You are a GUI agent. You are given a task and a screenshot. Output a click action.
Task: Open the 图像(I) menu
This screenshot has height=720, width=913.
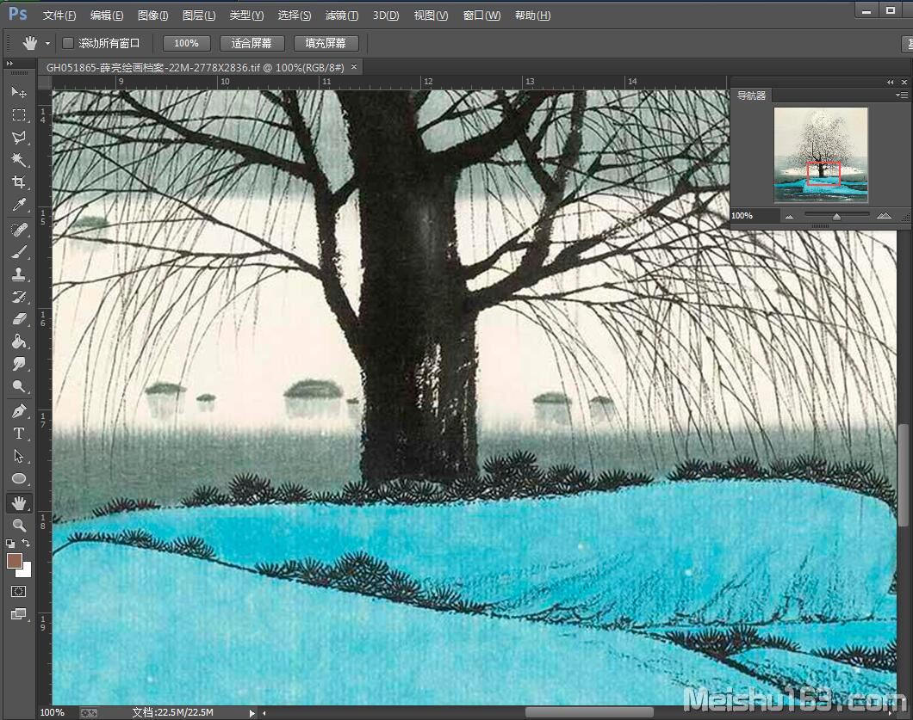[153, 15]
